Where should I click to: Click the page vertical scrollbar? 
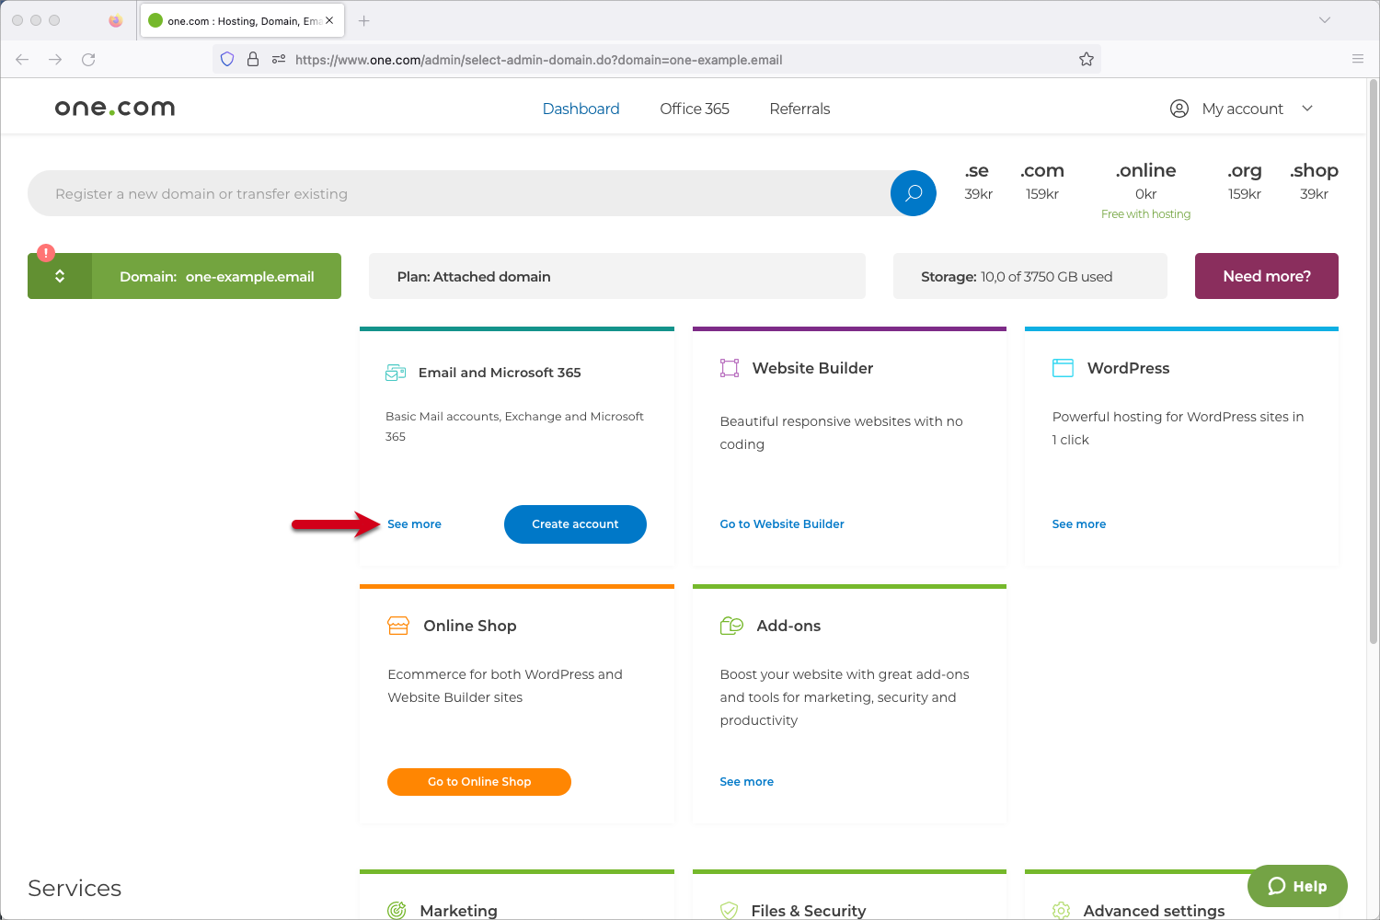click(x=1374, y=363)
